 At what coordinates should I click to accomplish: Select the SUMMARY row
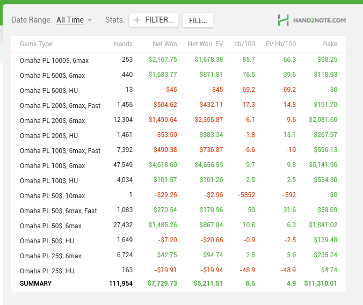(178, 284)
